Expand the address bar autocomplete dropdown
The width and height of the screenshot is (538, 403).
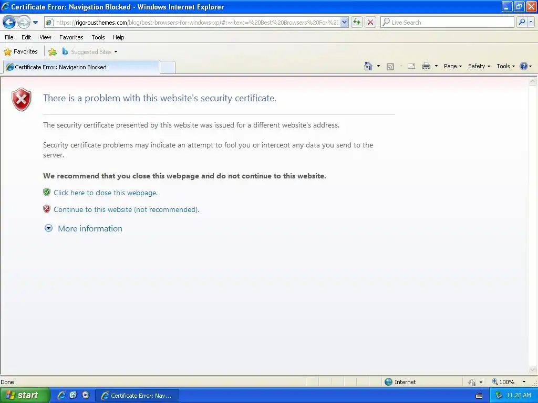point(344,22)
